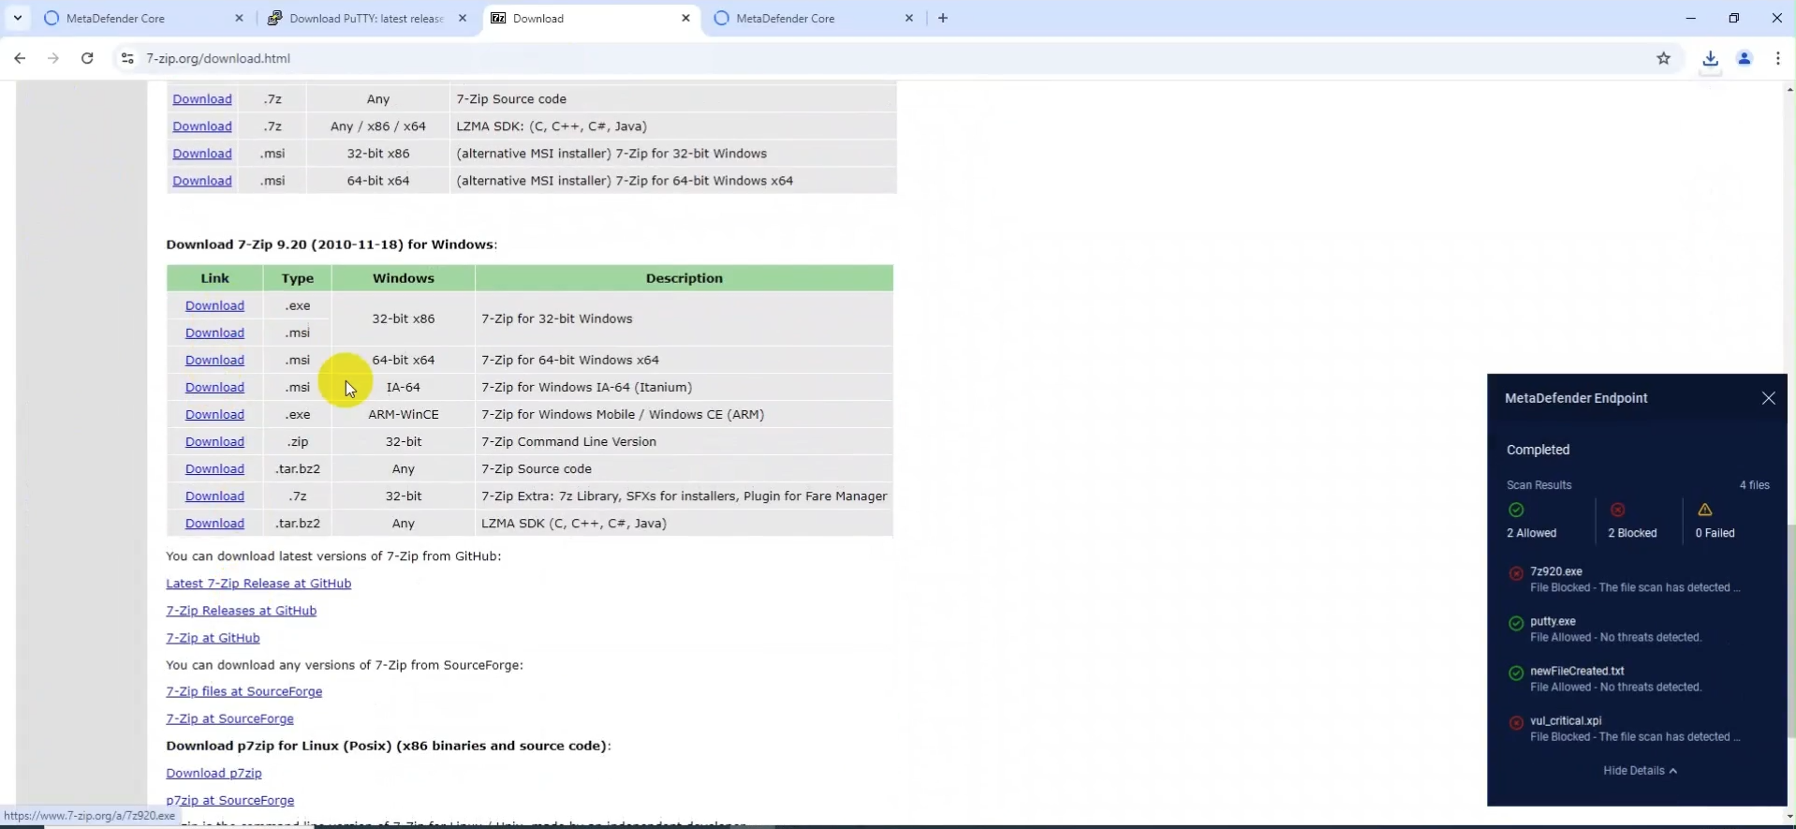Download 7-Zip Source code .tar.bz2
This screenshot has width=1796, height=829.
click(214, 468)
